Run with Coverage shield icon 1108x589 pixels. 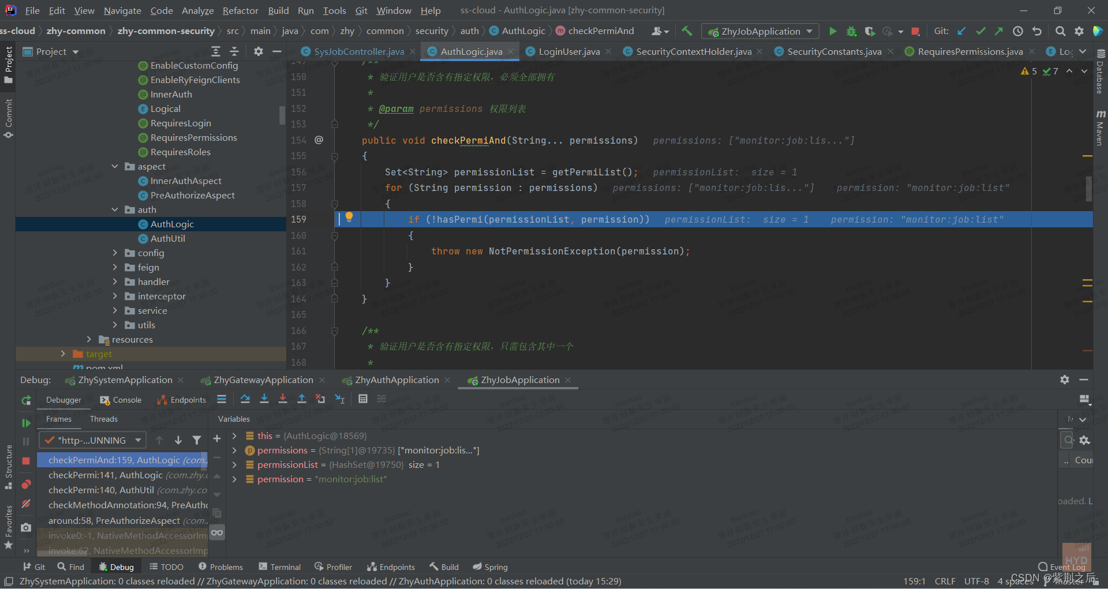pos(870,31)
